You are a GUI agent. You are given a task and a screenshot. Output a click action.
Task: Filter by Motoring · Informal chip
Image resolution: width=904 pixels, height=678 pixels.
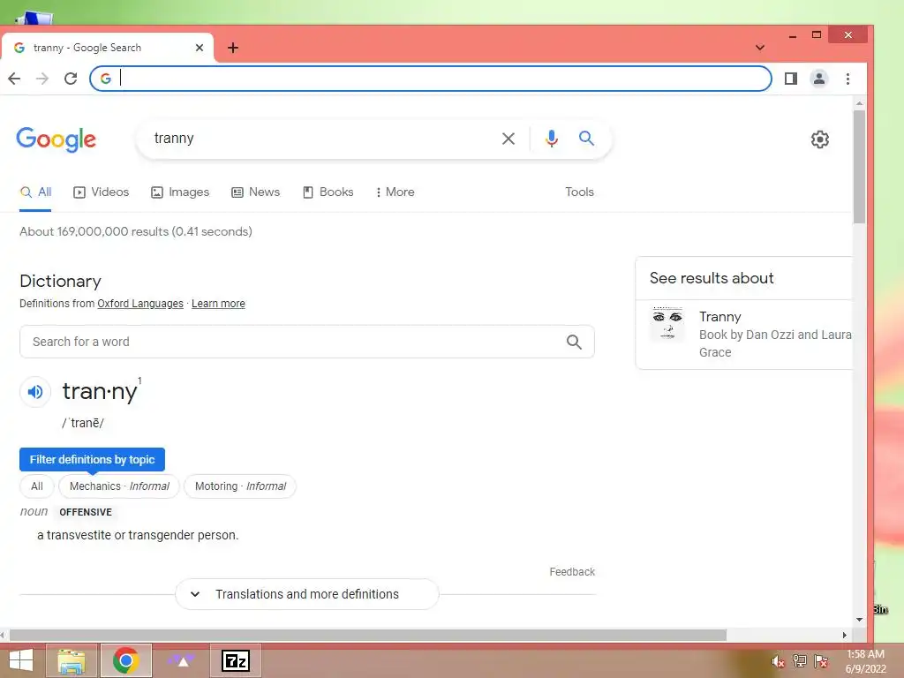pyautogui.click(x=240, y=486)
